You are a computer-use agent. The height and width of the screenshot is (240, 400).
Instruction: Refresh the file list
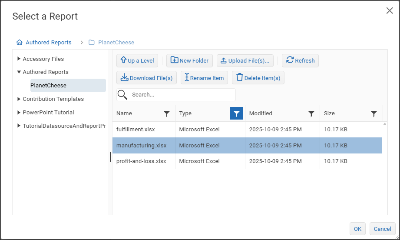pyautogui.click(x=300, y=61)
